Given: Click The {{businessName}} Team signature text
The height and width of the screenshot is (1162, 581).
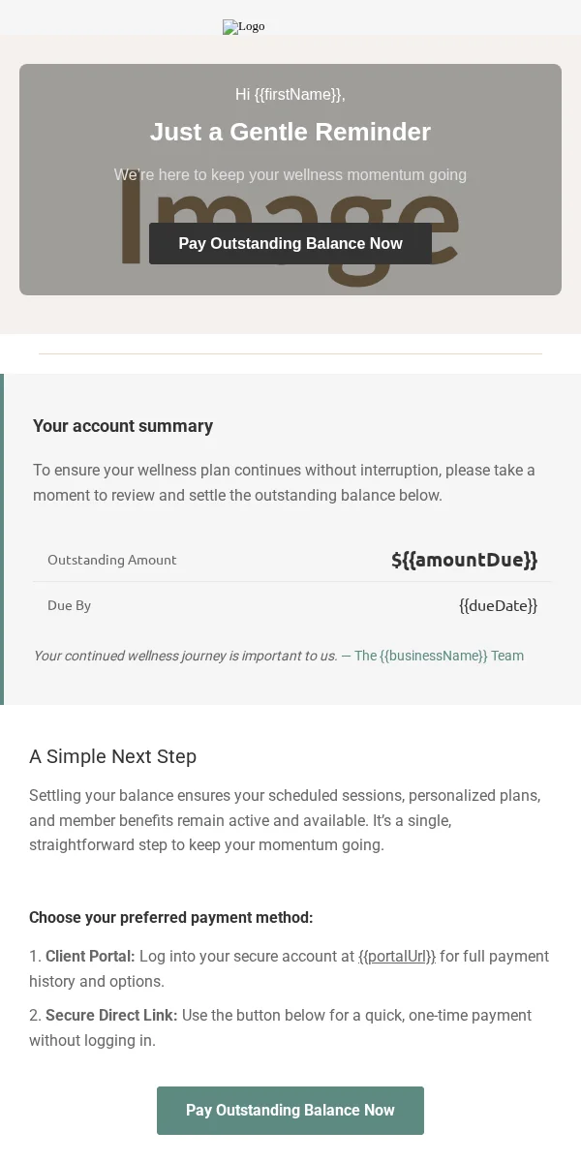Looking at the screenshot, I should click(439, 656).
